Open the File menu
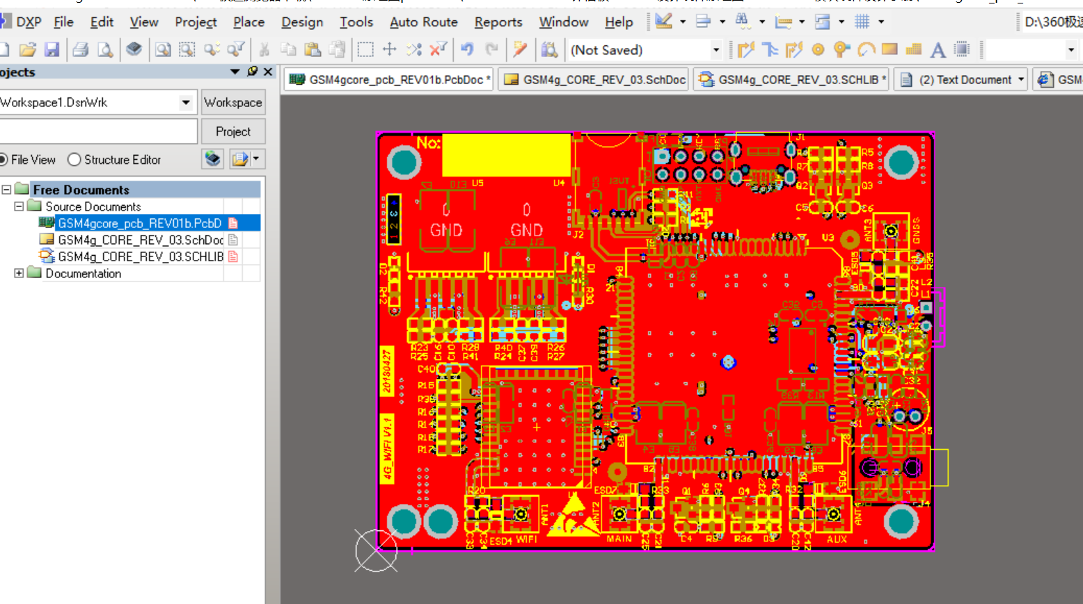 pyautogui.click(x=63, y=22)
